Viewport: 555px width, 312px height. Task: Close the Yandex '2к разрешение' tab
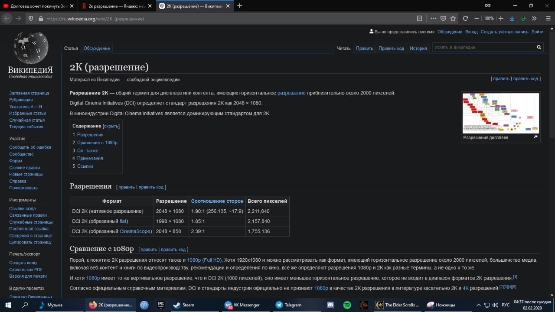click(150, 6)
